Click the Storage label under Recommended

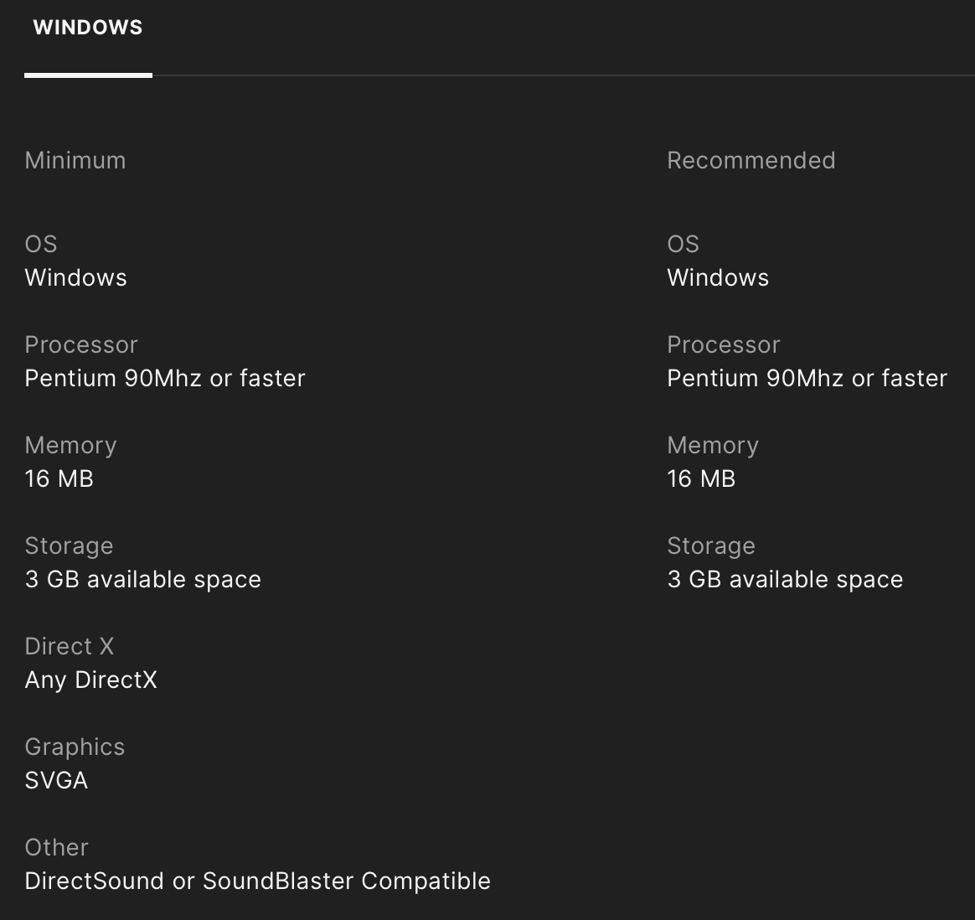coord(711,545)
